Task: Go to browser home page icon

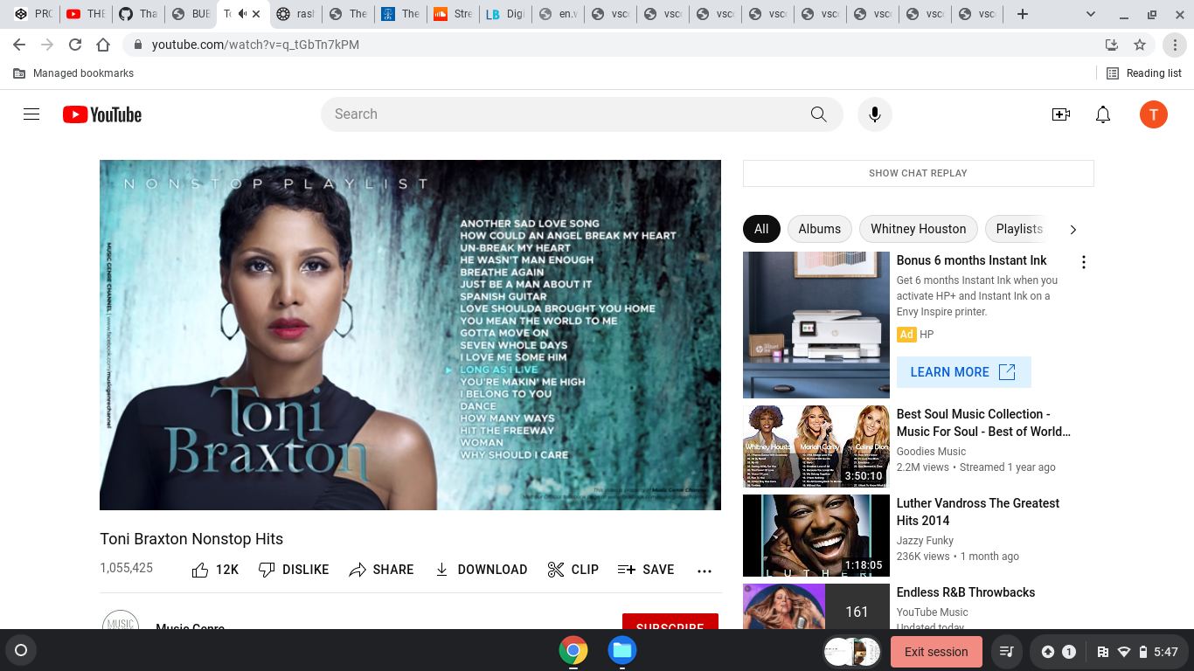Action: [103, 45]
